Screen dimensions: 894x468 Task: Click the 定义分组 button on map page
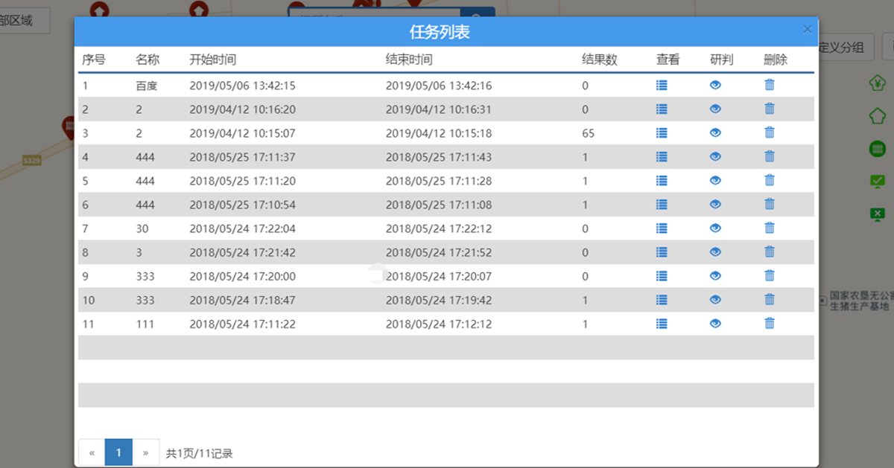coord(842,48)
